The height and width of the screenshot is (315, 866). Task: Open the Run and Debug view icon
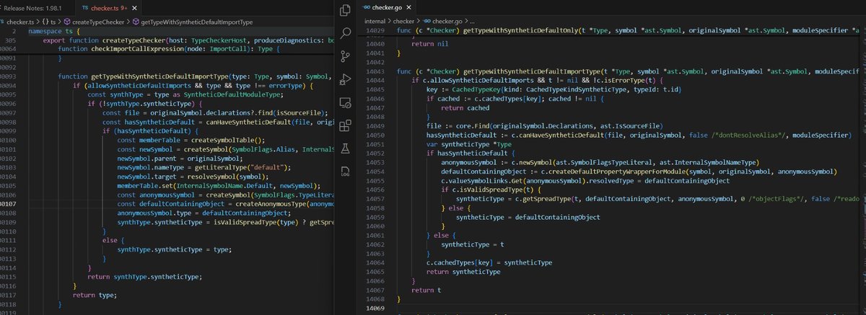coord(345,79)
